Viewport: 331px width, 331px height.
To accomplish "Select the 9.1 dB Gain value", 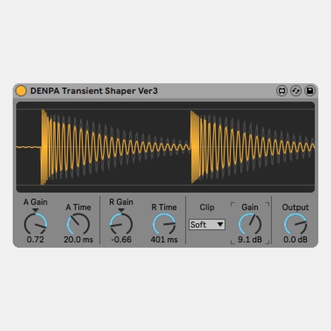I will pos(250,239).
